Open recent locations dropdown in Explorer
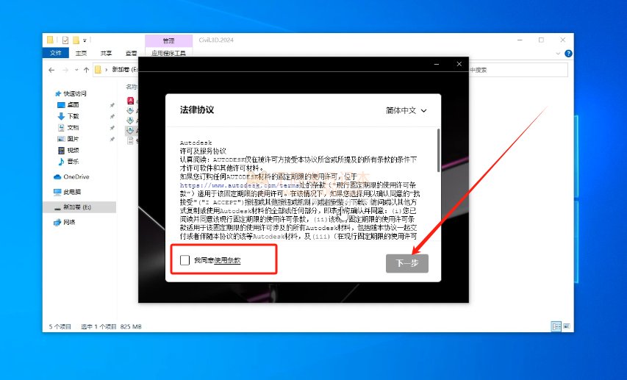The image size is (627, 380). tap(76, 70)
